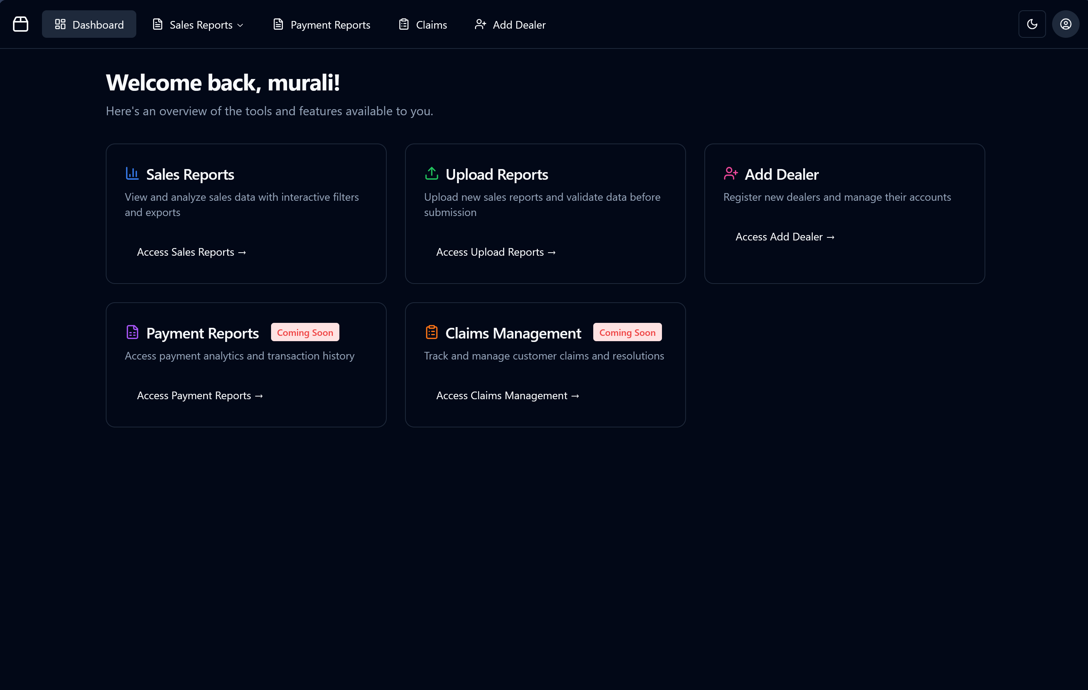Open the user profile avatar icon
Image resolution: width=1088 pixels, height=690 pixels.
(1066, 24)
